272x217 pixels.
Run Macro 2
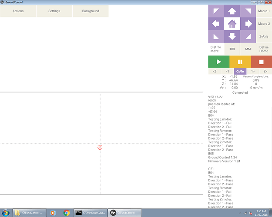[x=264, y=24]
